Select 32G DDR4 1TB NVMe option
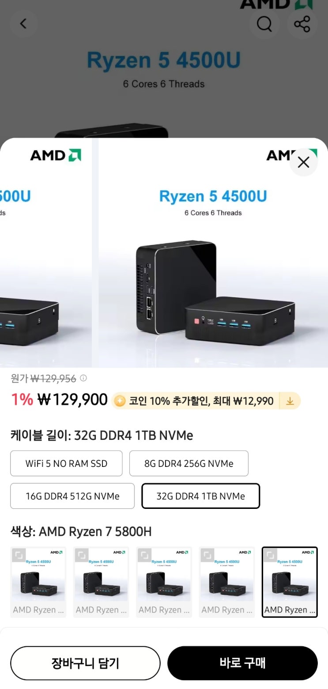The image size is (328, 689). pyautogui.click(x=201, y=496)
